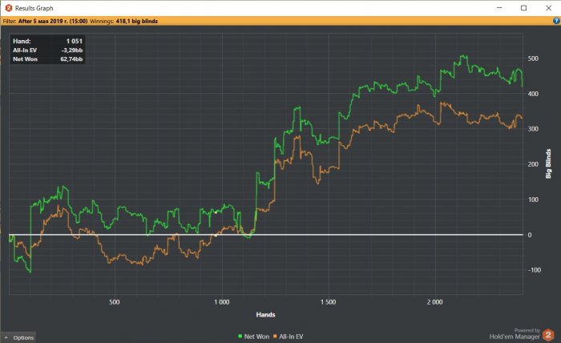Toggle the All-In EV legend entry
This screenshot has width=561, height=343.
[288, 337]
